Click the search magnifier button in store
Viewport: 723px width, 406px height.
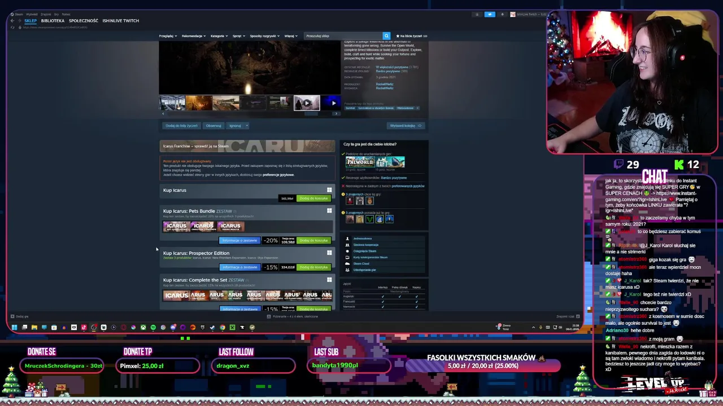(386, 36)
